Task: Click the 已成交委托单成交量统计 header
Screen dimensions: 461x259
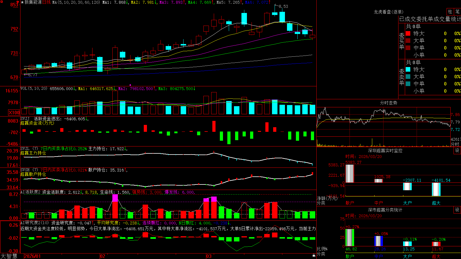Action: [x=430, y=19]
